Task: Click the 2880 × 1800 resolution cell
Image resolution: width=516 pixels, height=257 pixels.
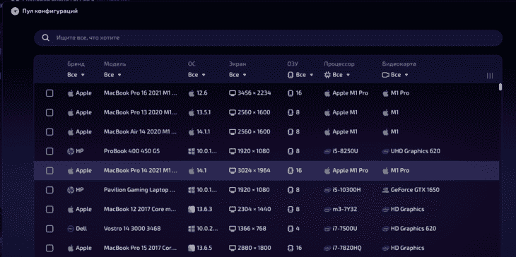Action: click(x=250, y=248)
